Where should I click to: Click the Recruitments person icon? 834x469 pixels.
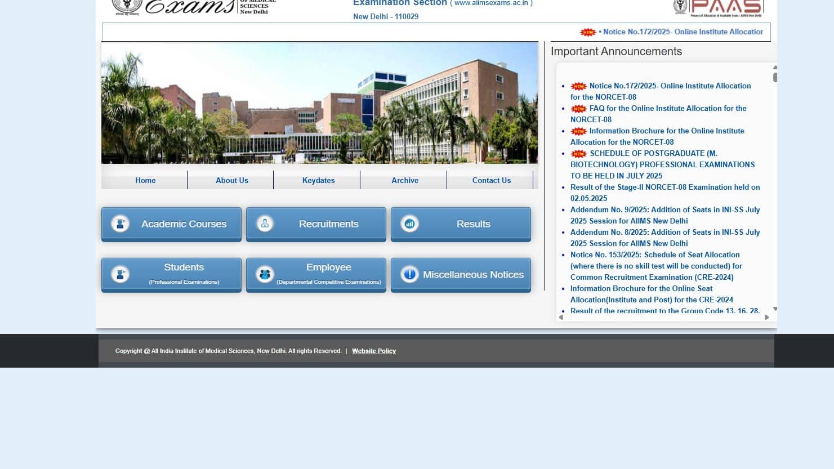[265, 224]
